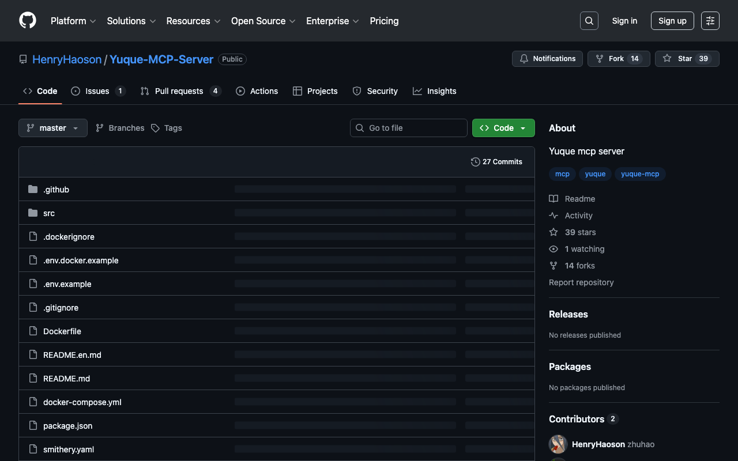This screenshot has width=738, height=461.
Task: Click the yuque-mcp topic tag
Action: click(639, 174)
